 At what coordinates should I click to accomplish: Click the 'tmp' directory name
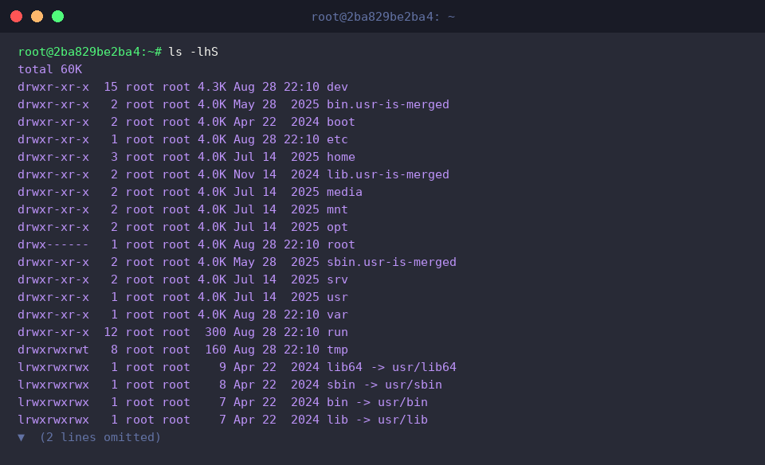click(337, 350)
